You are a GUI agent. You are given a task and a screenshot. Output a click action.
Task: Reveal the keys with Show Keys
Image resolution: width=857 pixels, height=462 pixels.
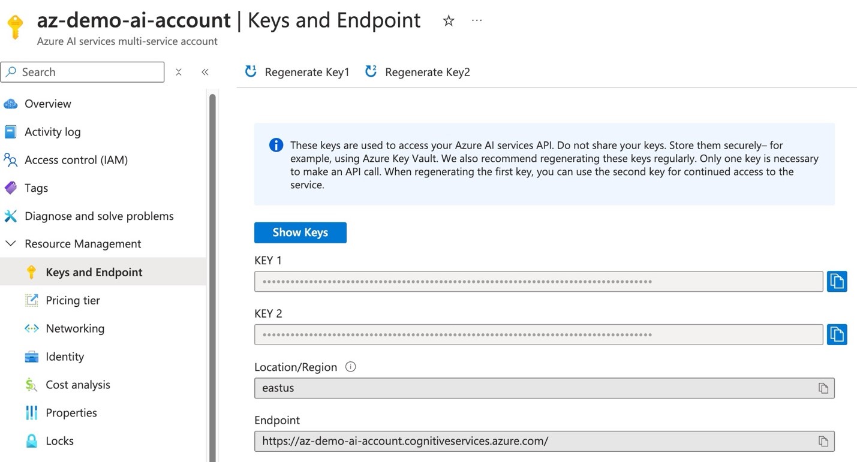300,232
